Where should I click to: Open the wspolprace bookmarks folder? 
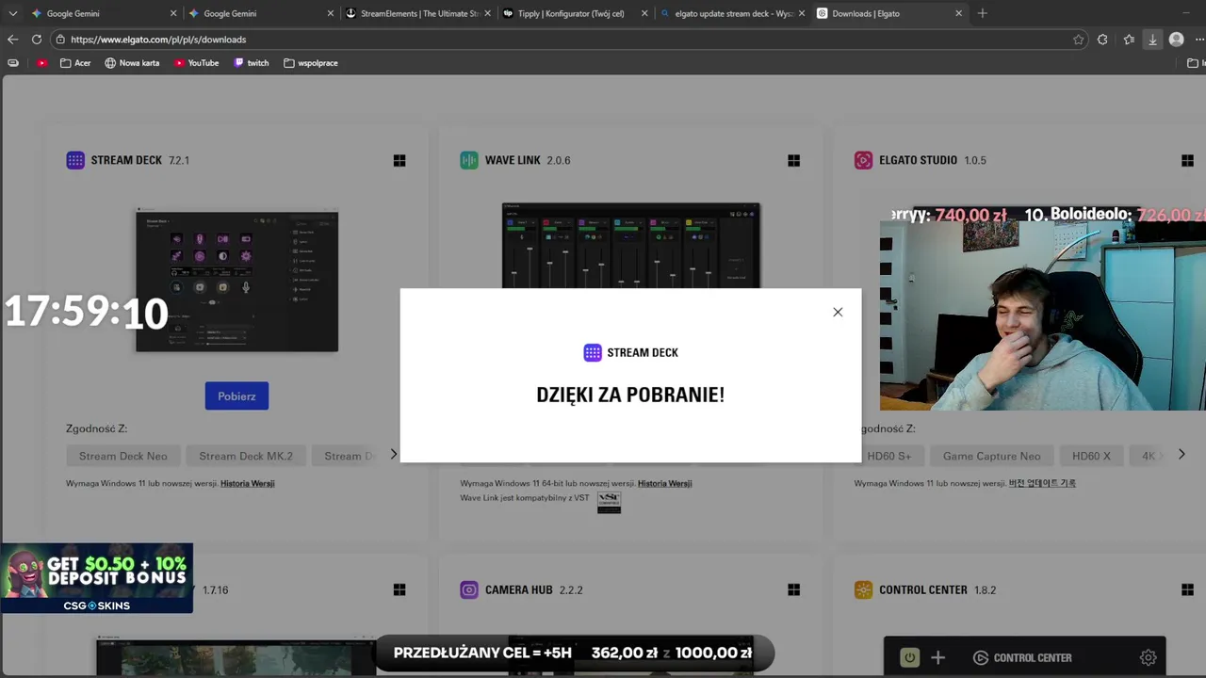coord(311,63)
